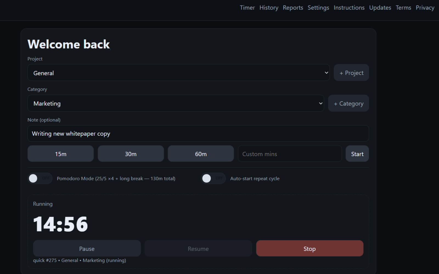Stop the running timer with red button
This screenshot has width=439, height=274.
coord(309,249)
